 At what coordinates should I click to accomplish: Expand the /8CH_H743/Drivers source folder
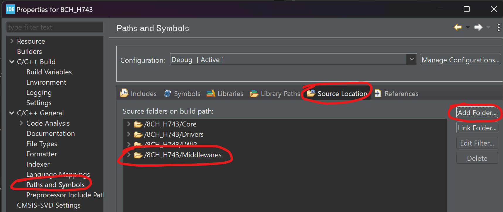(x=129, y=134)
